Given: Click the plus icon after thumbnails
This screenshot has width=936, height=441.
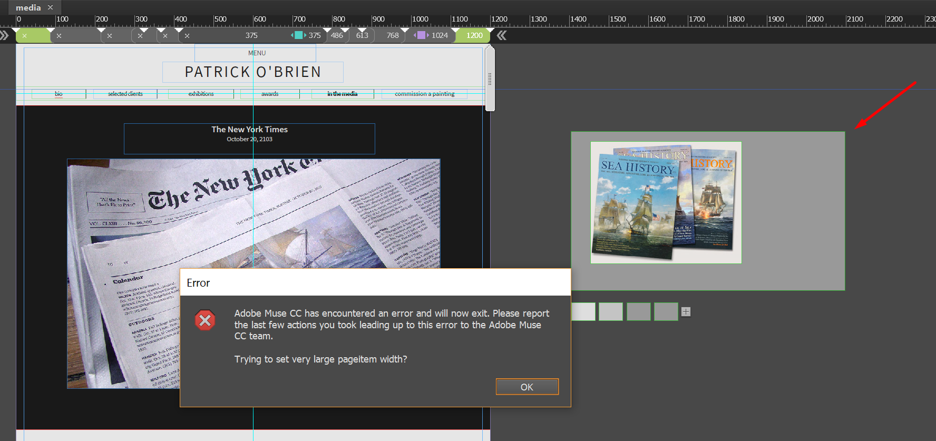Looking at the screenshot, I should (686, 312).
